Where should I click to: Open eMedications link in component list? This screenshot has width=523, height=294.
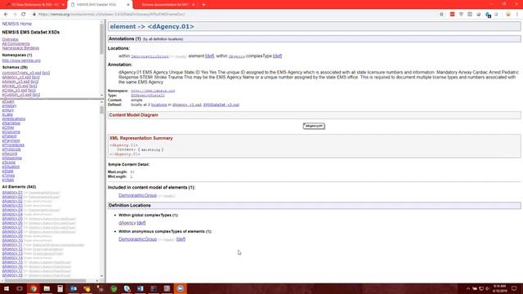[x=14, y=118]
